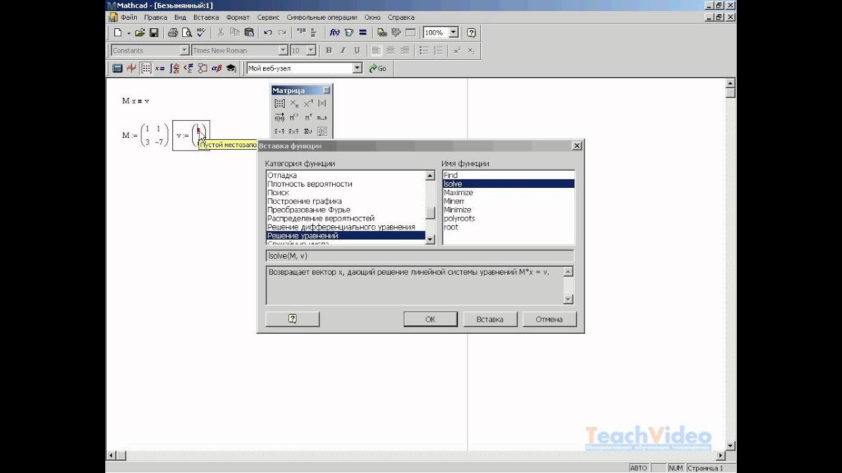Viewport: 842px width, 473px height.
Task: Insert a matrix from the Матрица panel
Action: (280, 103)
